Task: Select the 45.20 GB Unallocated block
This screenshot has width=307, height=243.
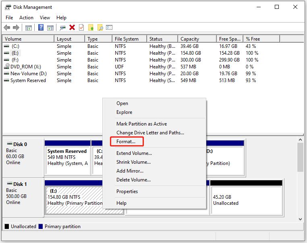Action: point(246,198)
